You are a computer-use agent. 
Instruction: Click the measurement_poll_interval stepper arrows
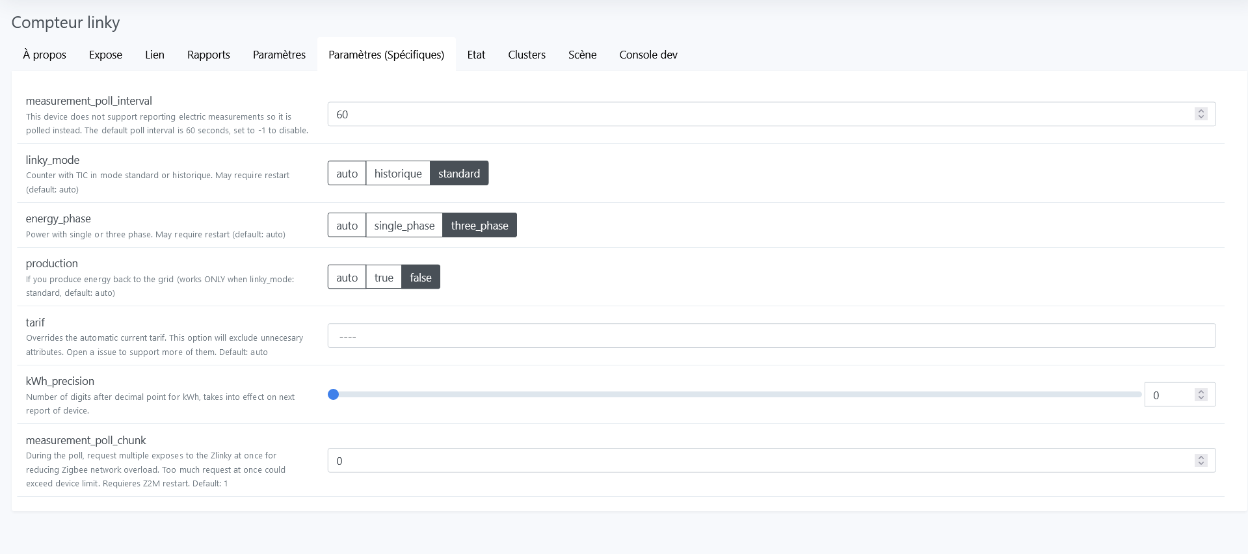coord(1201,114)
